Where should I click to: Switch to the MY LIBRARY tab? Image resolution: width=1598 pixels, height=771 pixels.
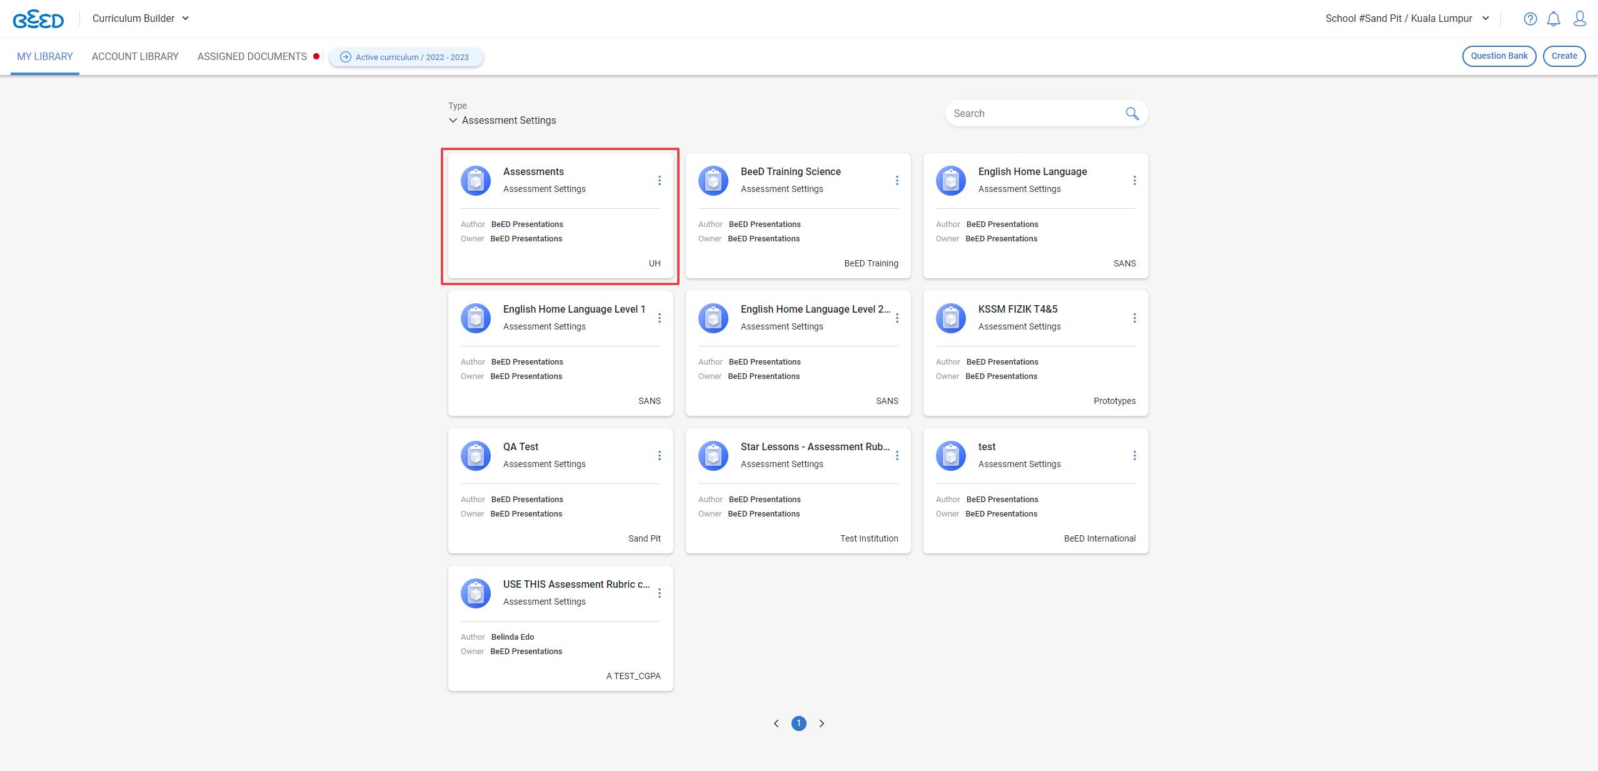click(45, 56)
